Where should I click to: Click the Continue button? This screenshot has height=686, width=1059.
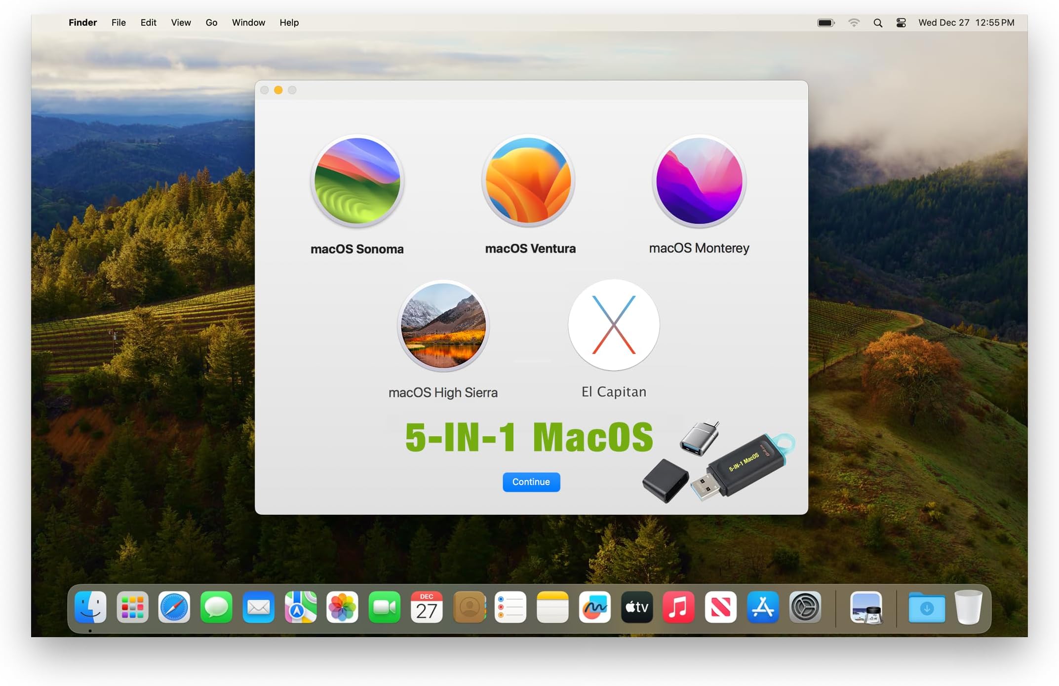(x=531, y=482)
